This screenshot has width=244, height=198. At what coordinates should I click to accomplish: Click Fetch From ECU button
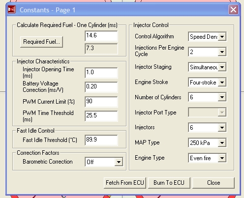[x=125, y=183]
